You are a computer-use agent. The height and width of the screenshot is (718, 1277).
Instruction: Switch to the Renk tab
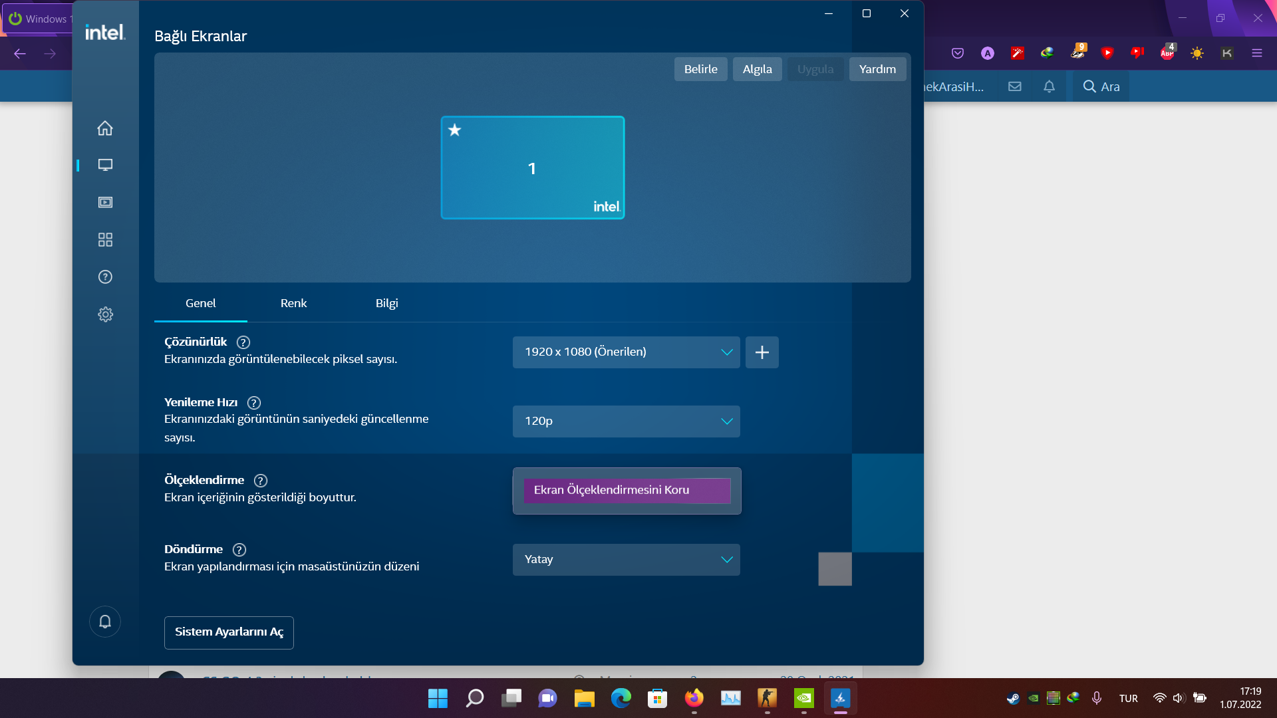click(x=293, y=304)
